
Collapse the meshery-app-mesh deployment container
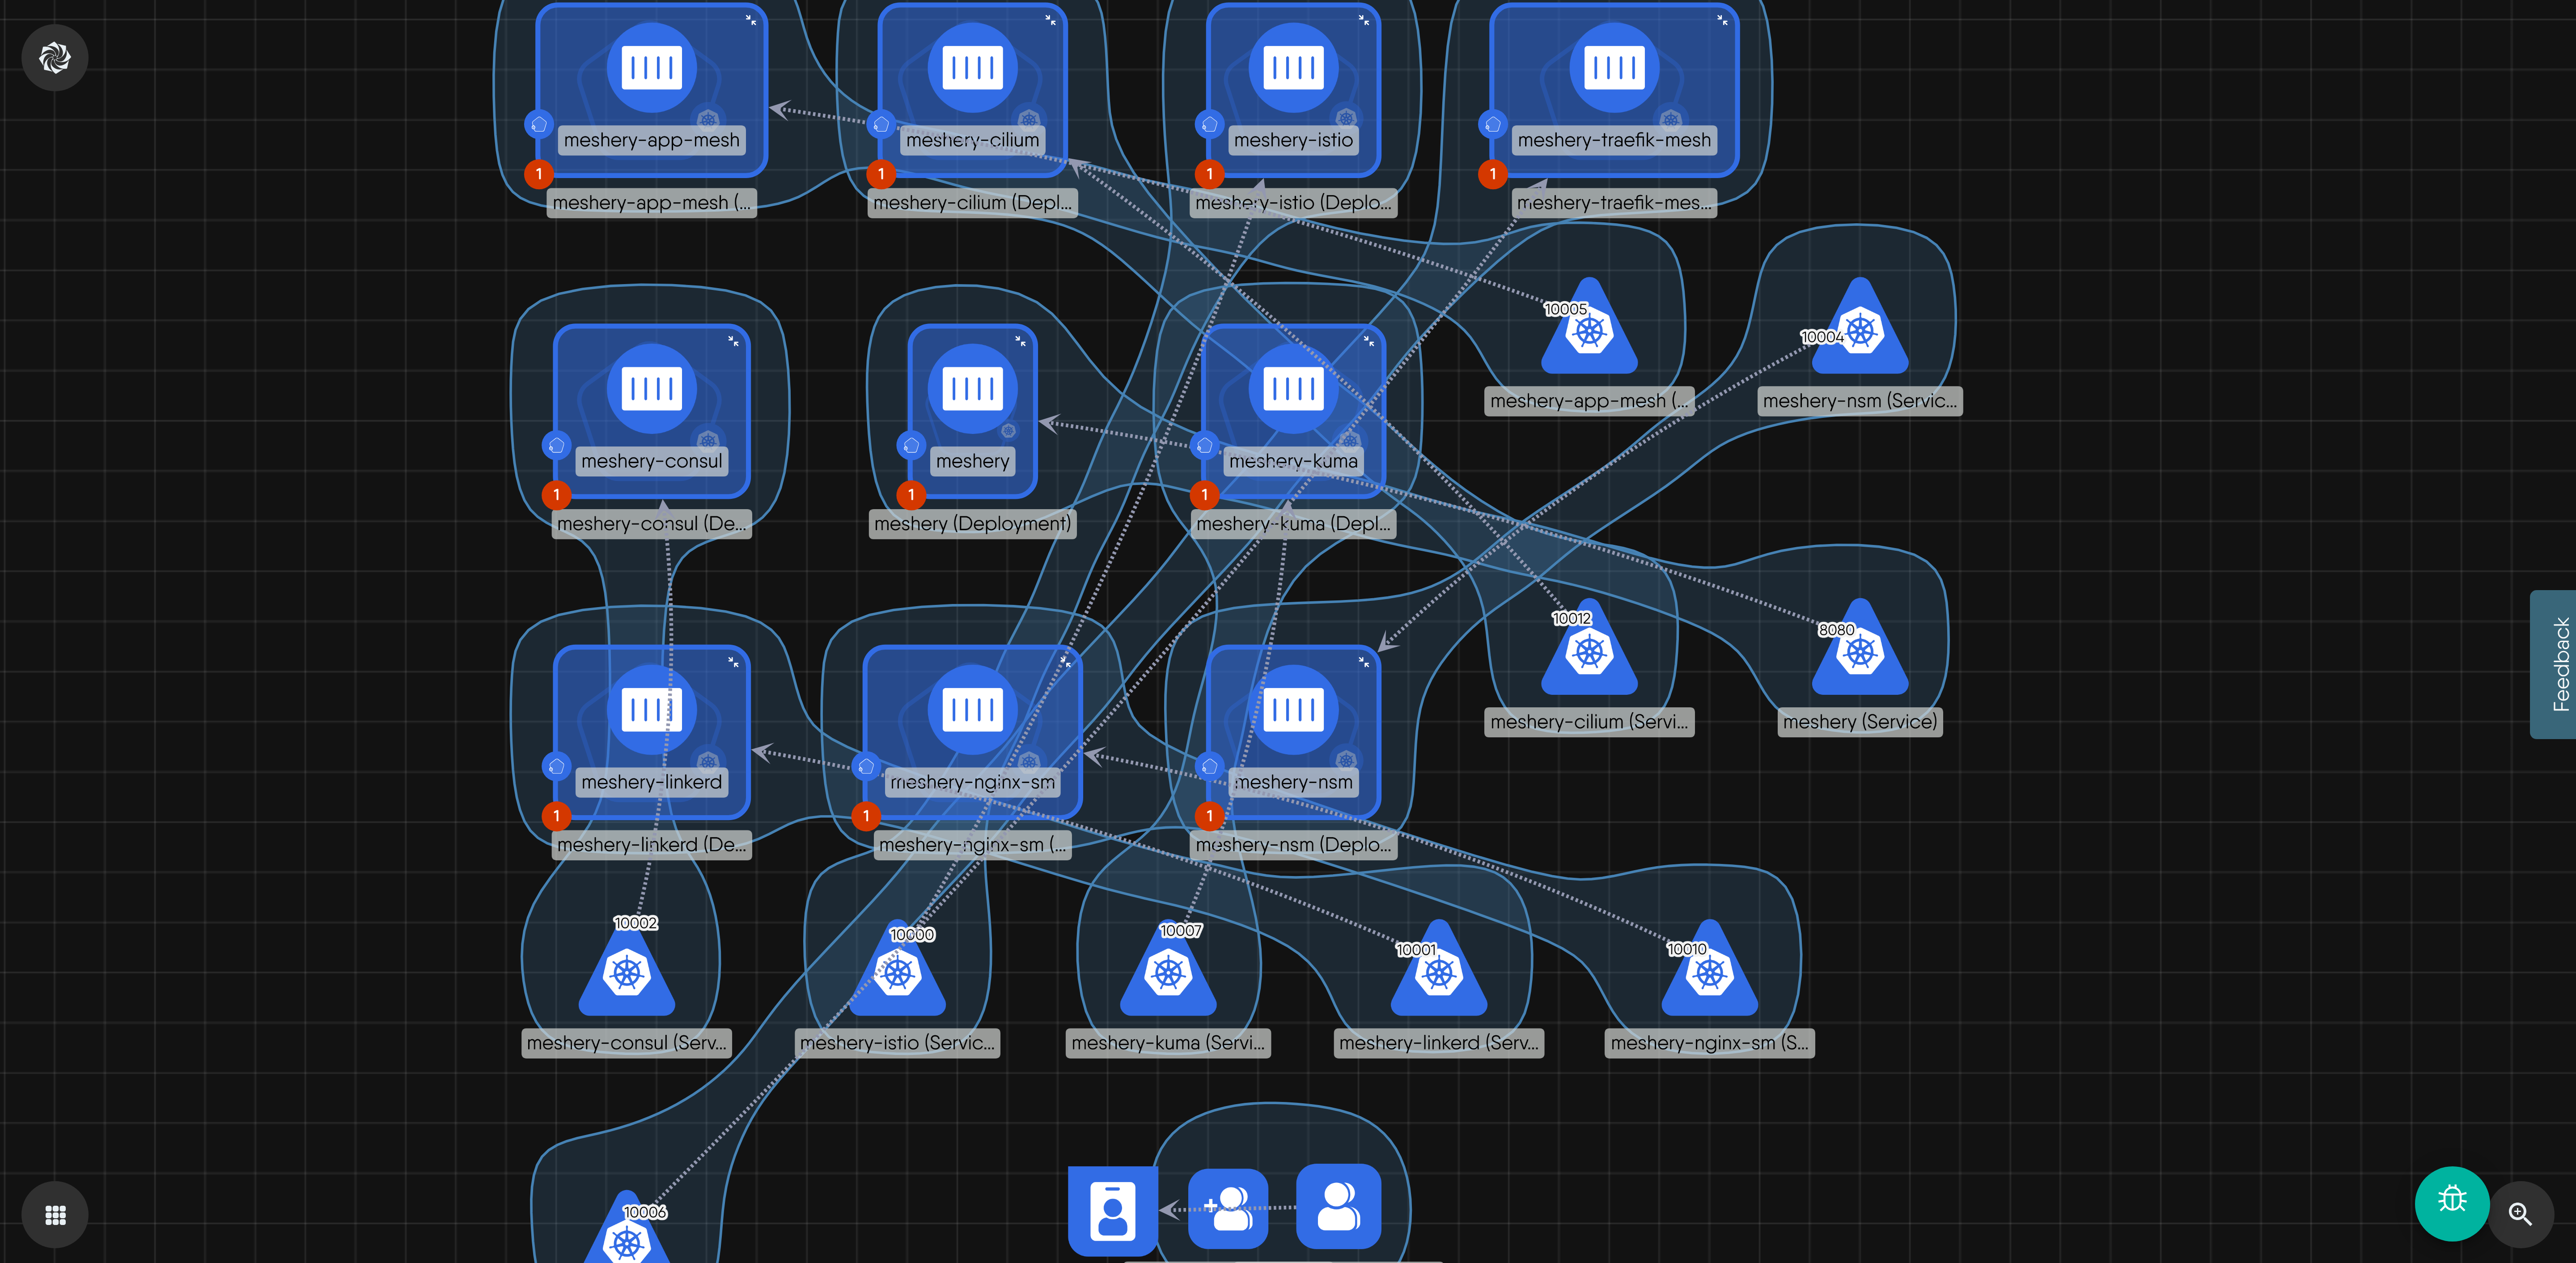click(x=751, y=20)
